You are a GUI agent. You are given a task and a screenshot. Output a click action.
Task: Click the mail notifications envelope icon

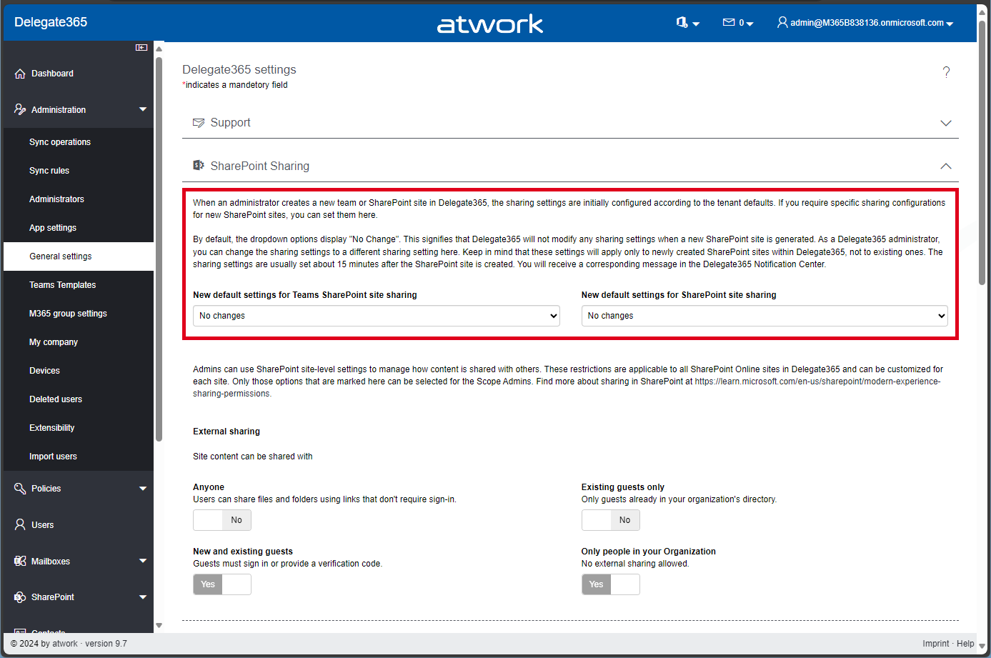729,23
